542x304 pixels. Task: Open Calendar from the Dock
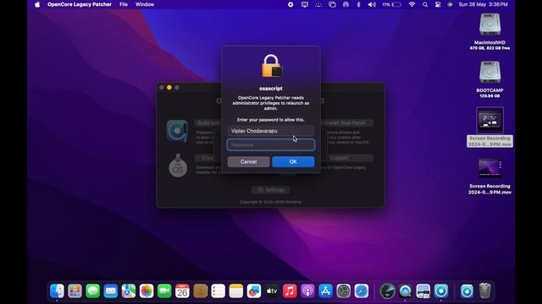[x=183, y=290]
